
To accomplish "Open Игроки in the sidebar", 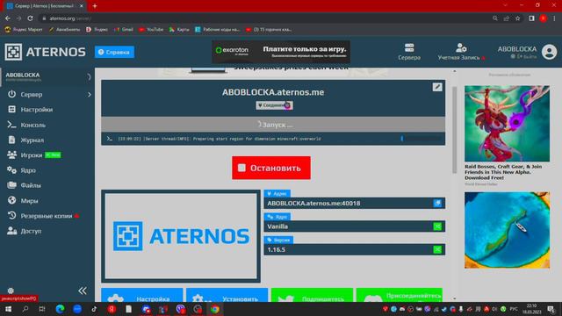I will tap(32, 155).
